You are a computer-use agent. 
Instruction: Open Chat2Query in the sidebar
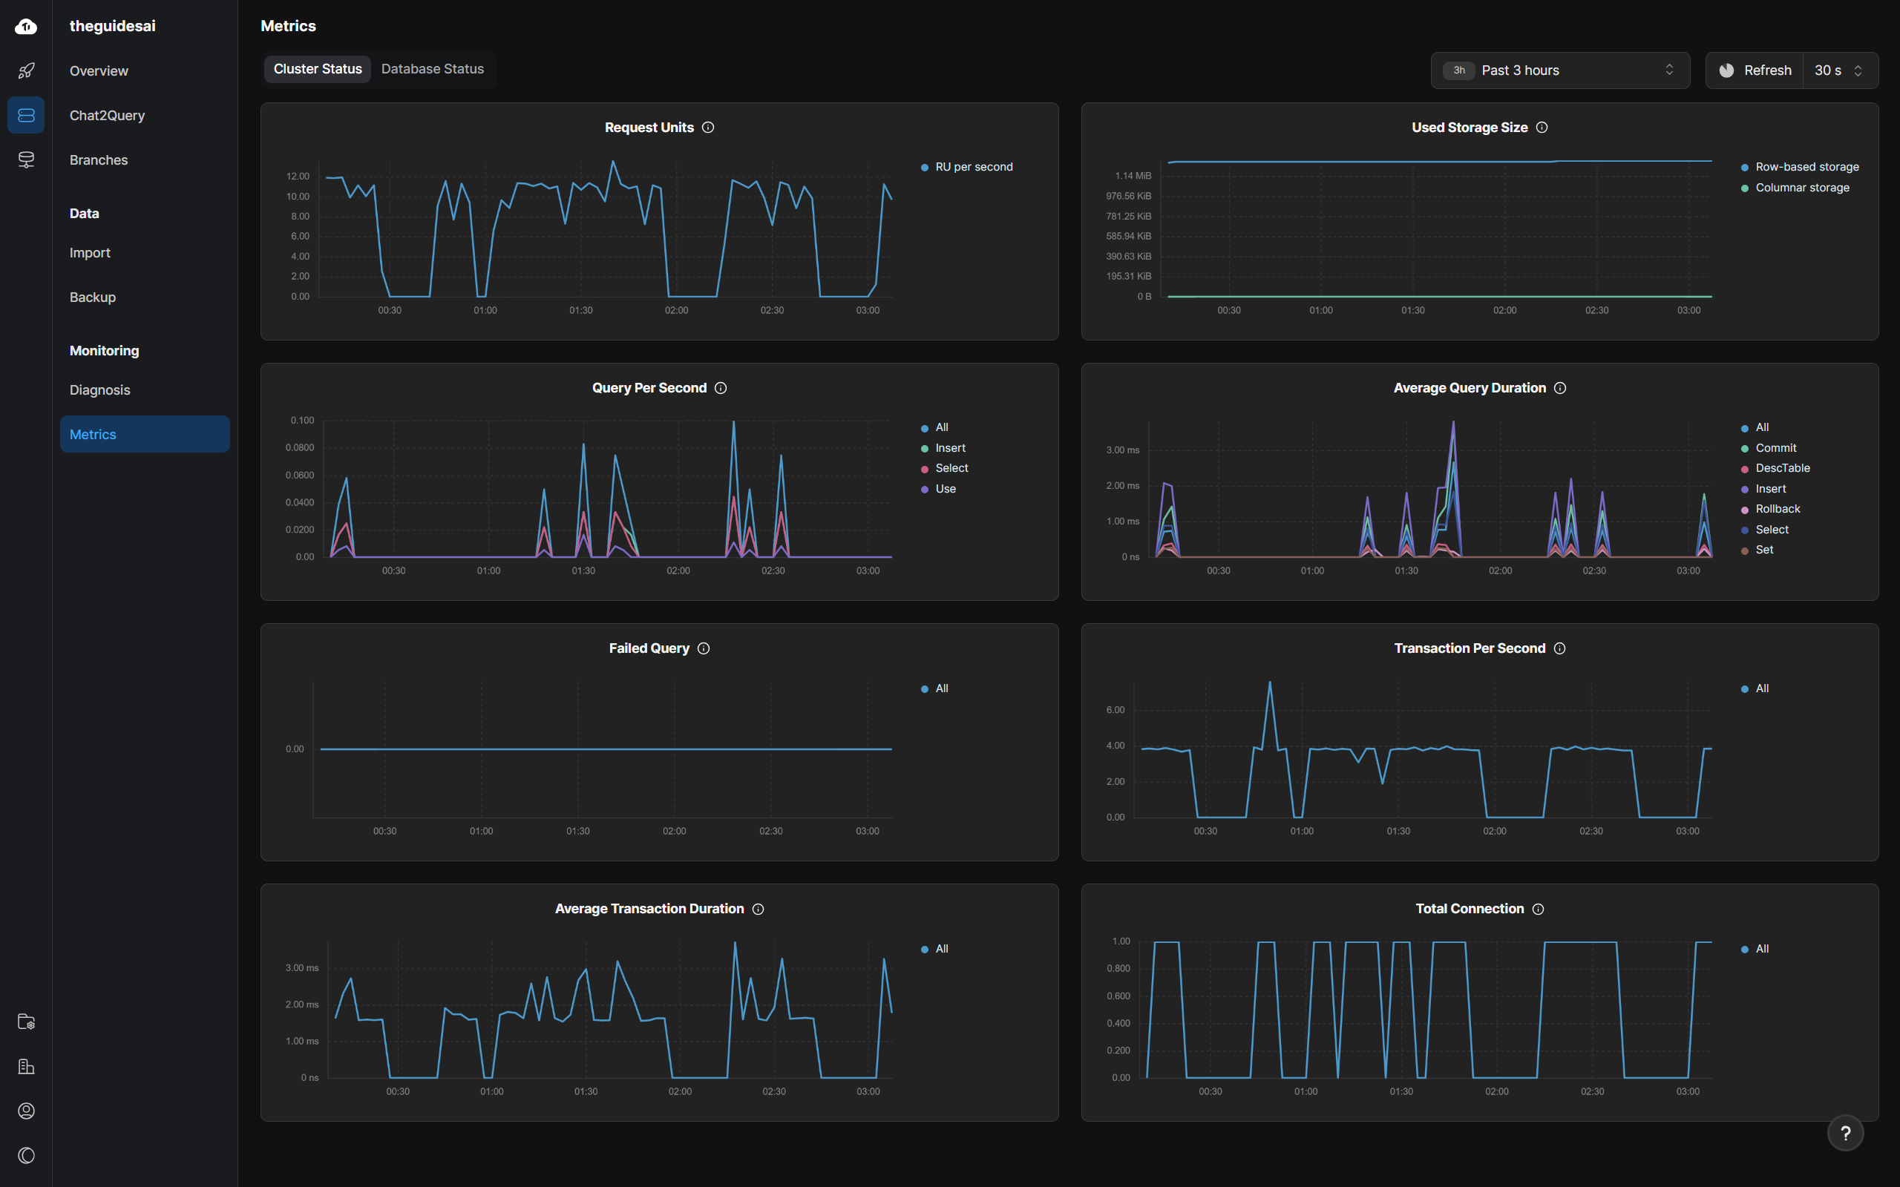point(107,116)
